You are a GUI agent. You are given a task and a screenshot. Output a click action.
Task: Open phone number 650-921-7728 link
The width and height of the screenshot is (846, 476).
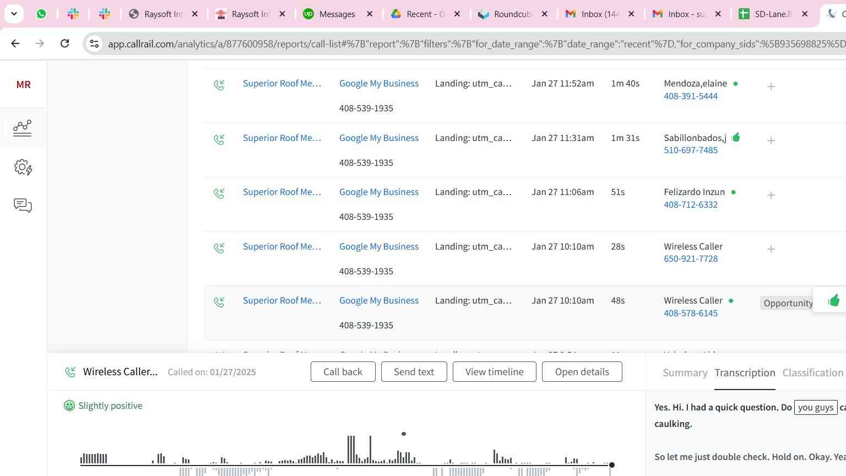(x=691, y=258)
